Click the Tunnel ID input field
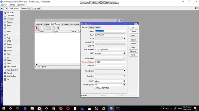199x111 pixels. click(x=110, y=66)
